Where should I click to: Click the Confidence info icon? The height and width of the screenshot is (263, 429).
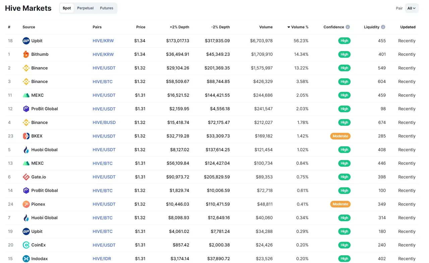[348, 27]
